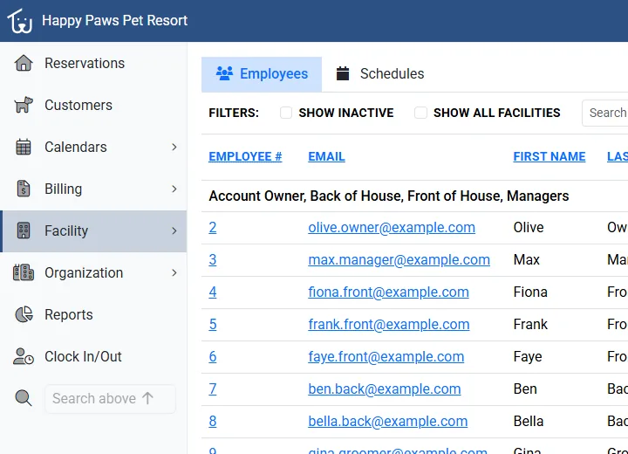Click the Calendars grid icon

point(24,147)
